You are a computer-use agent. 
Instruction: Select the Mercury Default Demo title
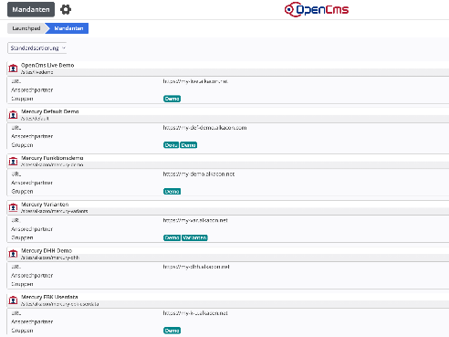coord(50,111)
